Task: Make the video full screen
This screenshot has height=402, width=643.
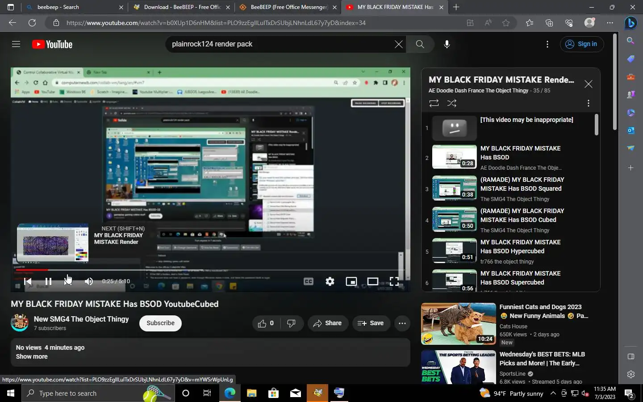Action: (394, 281)
